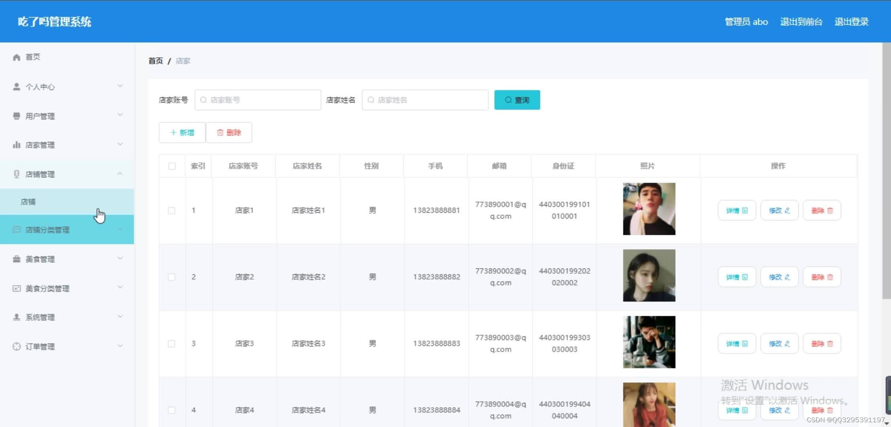Focus the 店家姓名 input field
Screen dimensions: 891x427
coord(425,100)
